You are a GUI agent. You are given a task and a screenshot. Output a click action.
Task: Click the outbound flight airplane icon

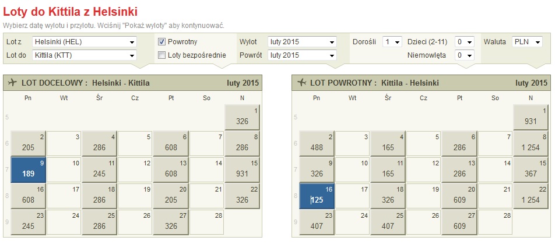pos(12,83)
